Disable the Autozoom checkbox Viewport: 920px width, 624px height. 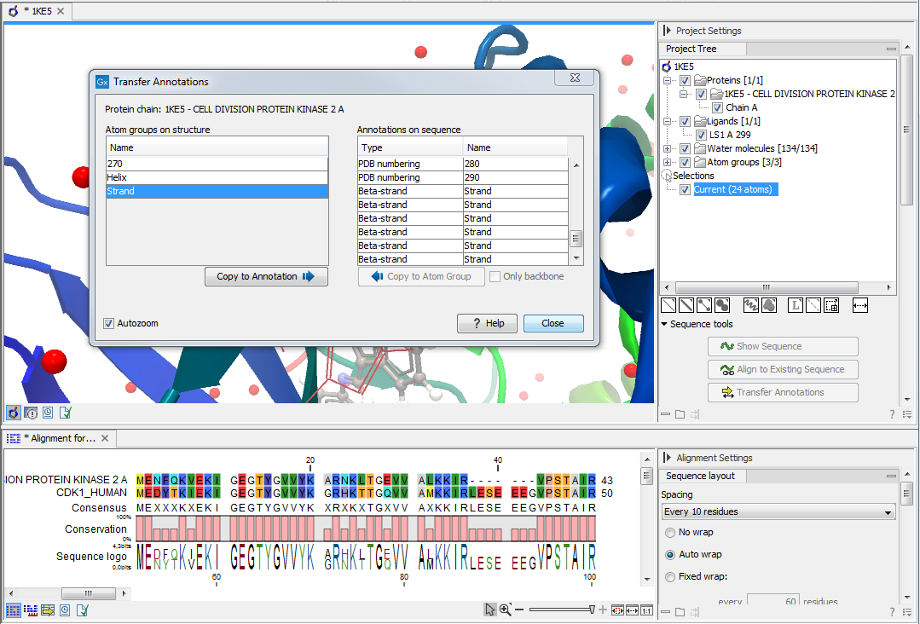[108, 323]
